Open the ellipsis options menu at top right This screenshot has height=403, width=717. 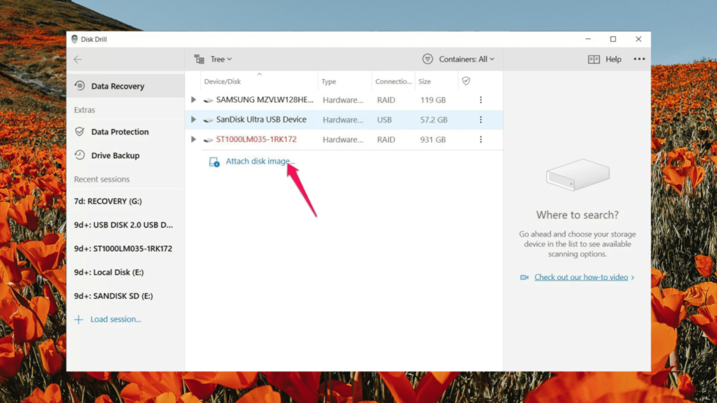tap(639, 59)
